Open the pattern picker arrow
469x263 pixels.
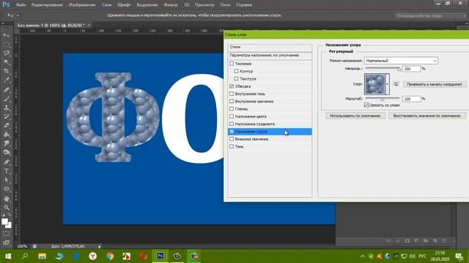(x=388, y=84)
